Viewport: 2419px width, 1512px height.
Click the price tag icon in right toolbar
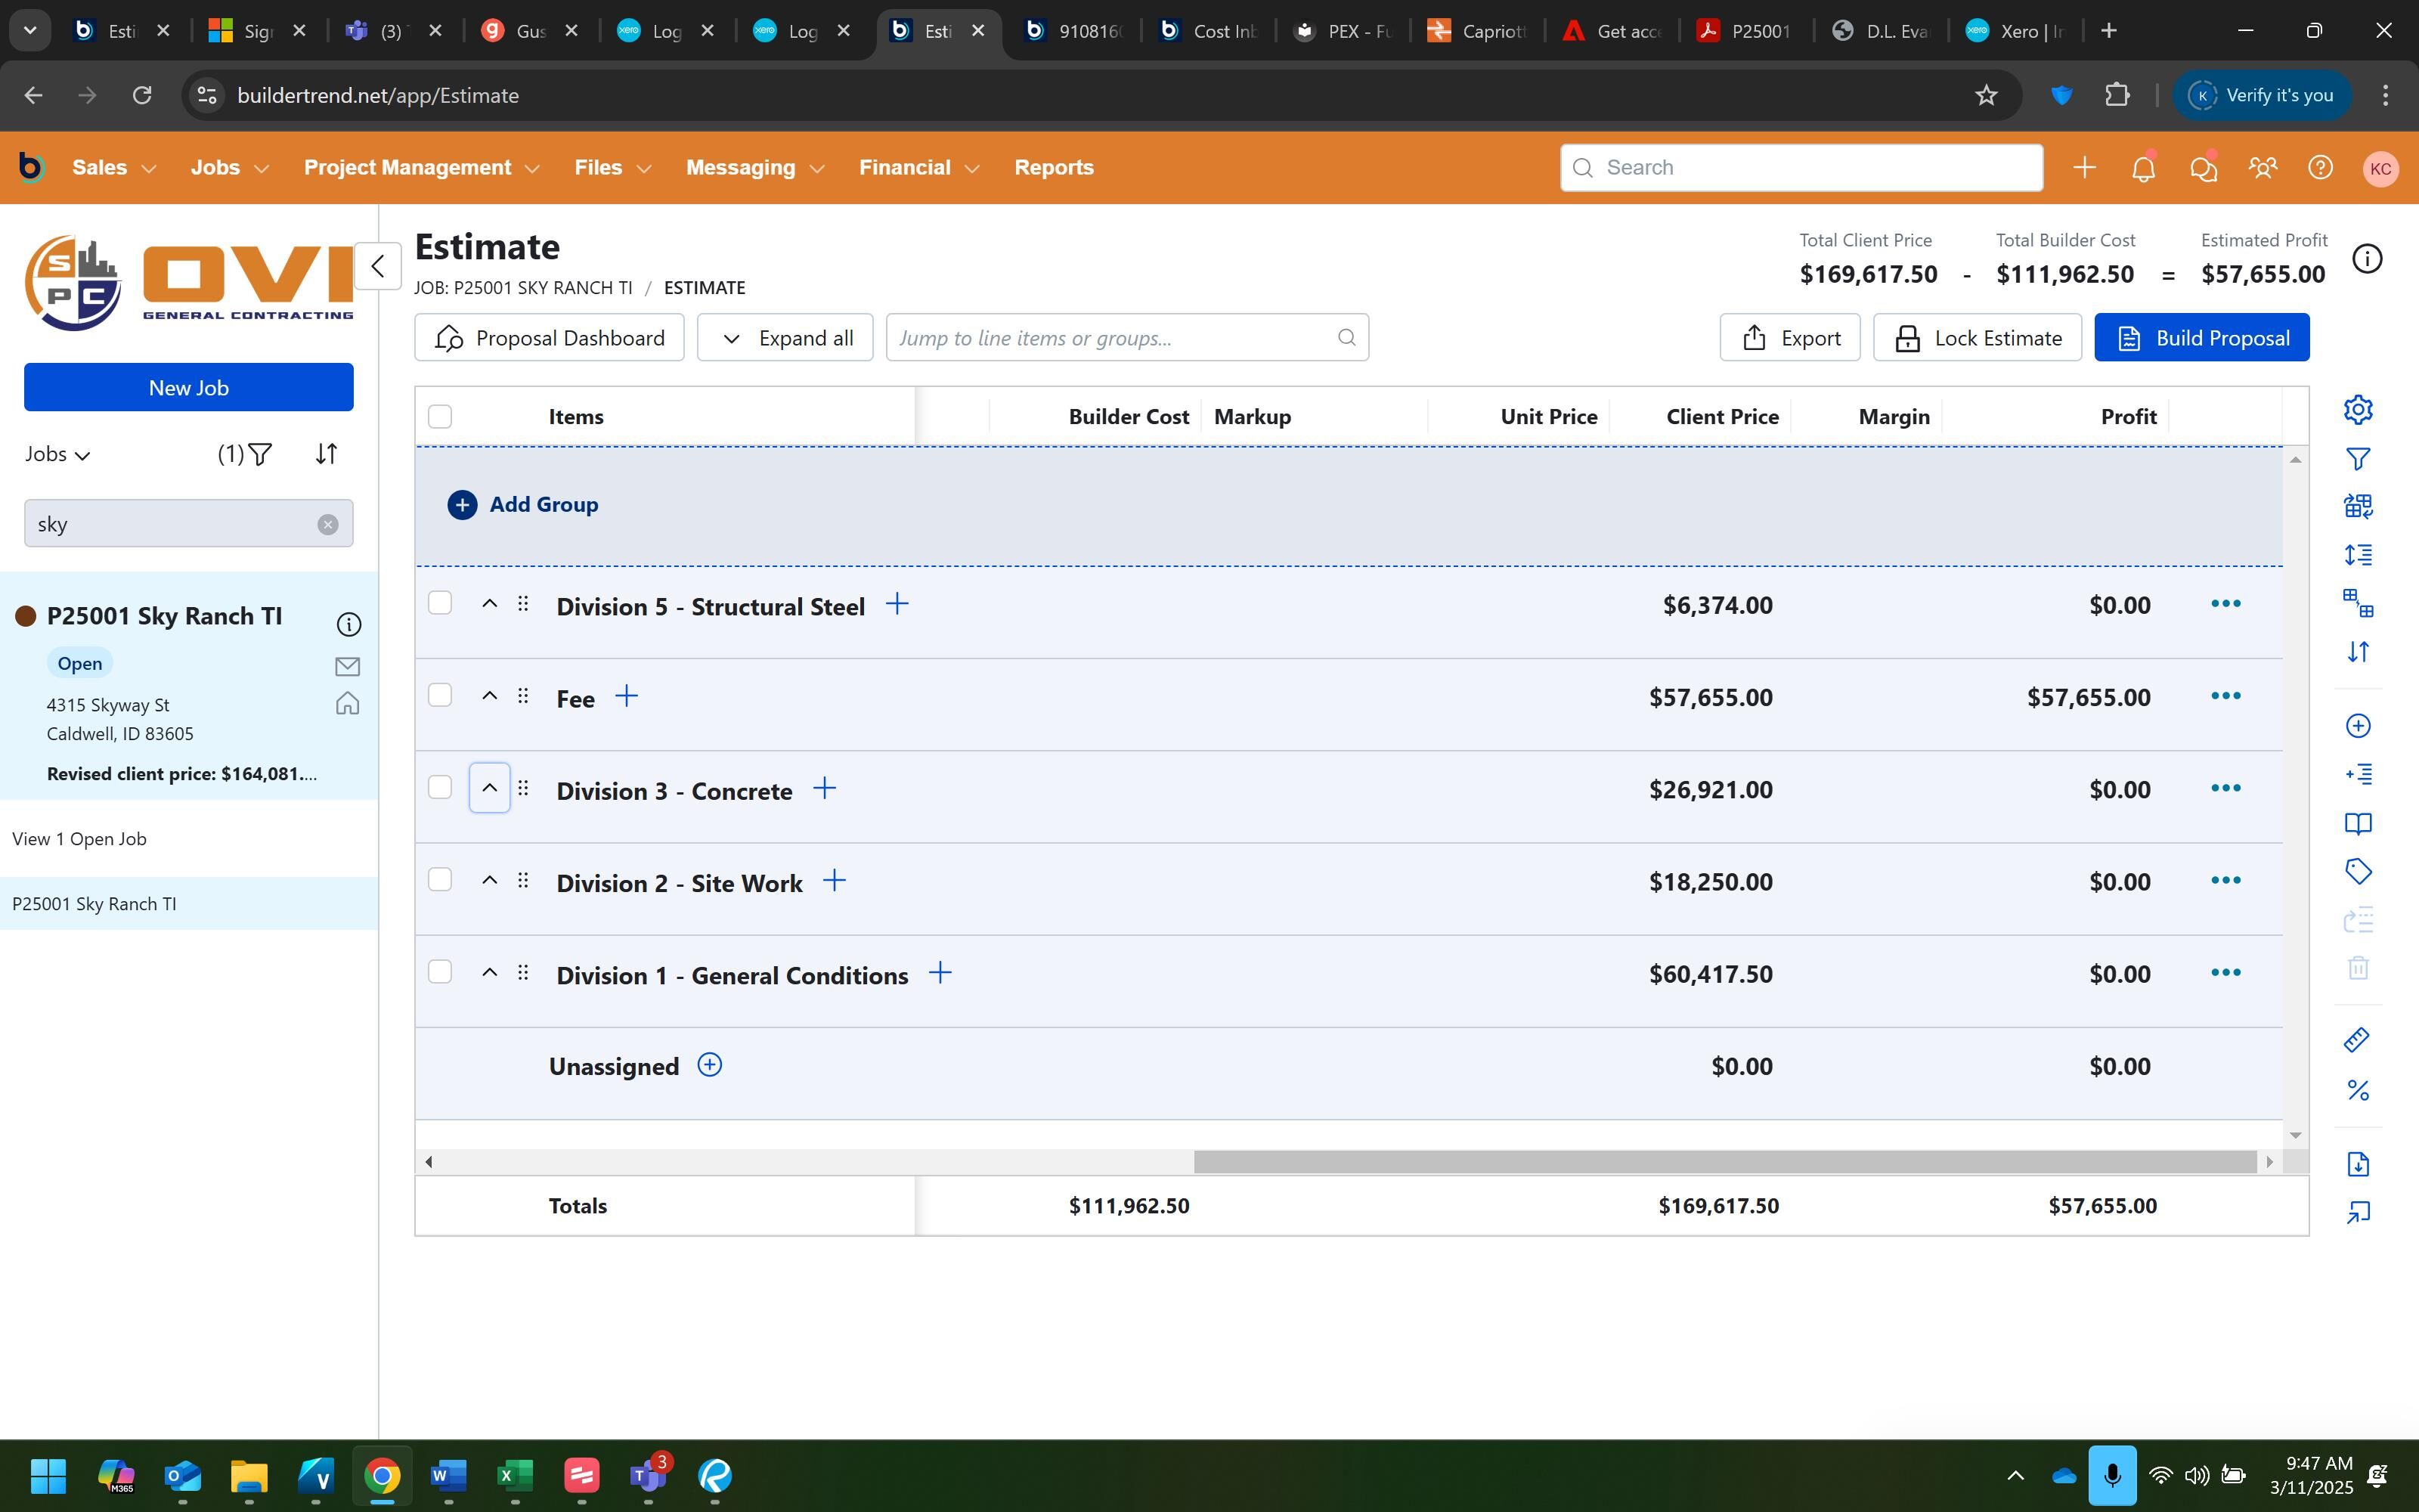[x=2357, y=871]
